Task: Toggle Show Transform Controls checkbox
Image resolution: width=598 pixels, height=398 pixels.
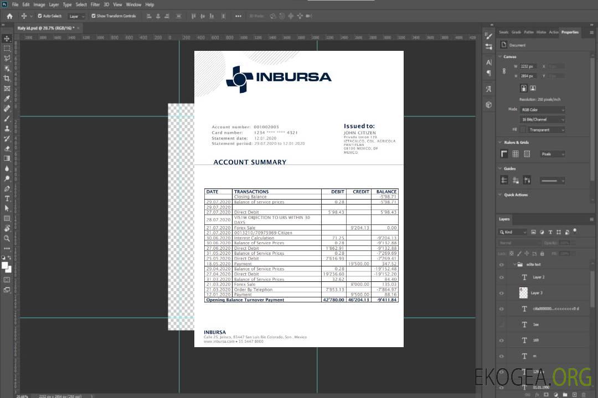Action: click(x=94, y=16)
